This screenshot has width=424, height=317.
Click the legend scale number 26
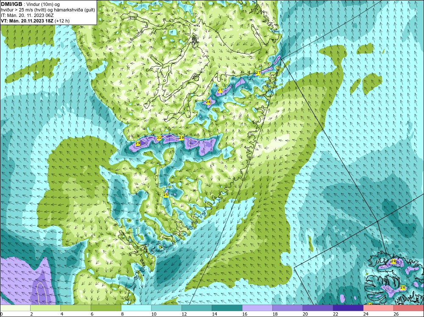[396, 314]
